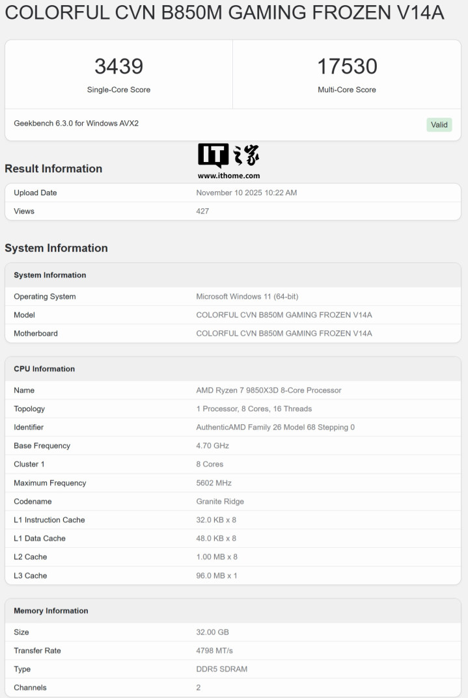The height and width of the screenshot is (698, 468).
Task: Click the green Valid badge
Action: click(x=439, y=125)
